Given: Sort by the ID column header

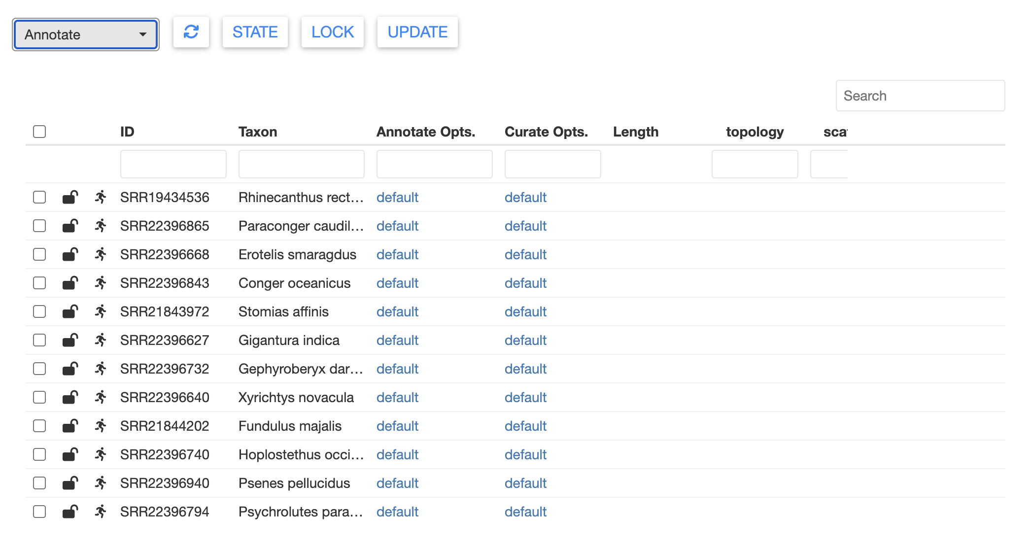Looking at the screenshot, I should tap(127, 132).
